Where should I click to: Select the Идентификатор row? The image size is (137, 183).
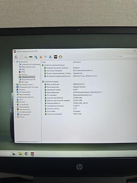pos(74,92)
